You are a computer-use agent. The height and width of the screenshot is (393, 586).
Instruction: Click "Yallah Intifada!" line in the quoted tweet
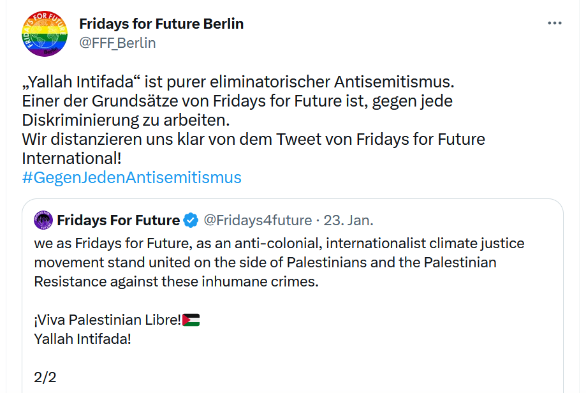tap(83, 339)
